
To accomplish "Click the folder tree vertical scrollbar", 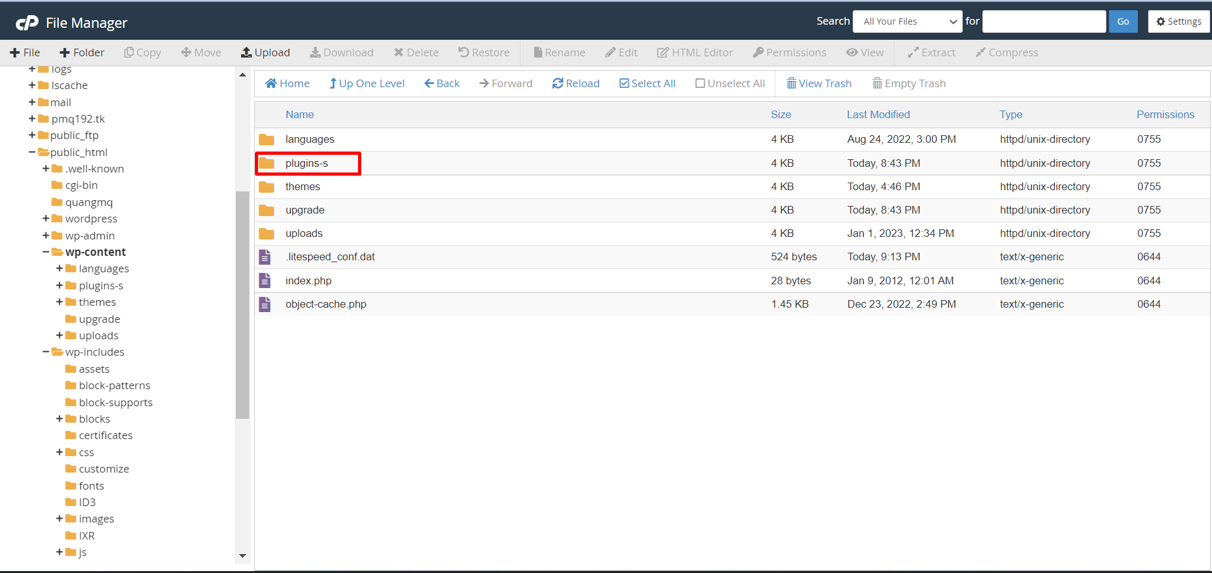I will [x=242, y=305].
